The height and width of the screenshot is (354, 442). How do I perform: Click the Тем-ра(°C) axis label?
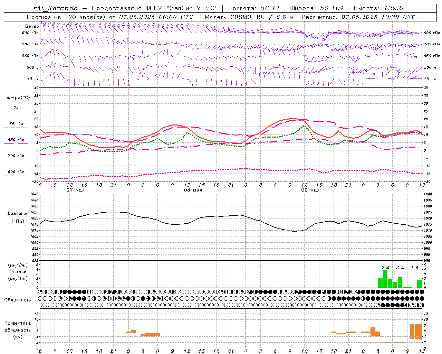[x=16, y=98]
